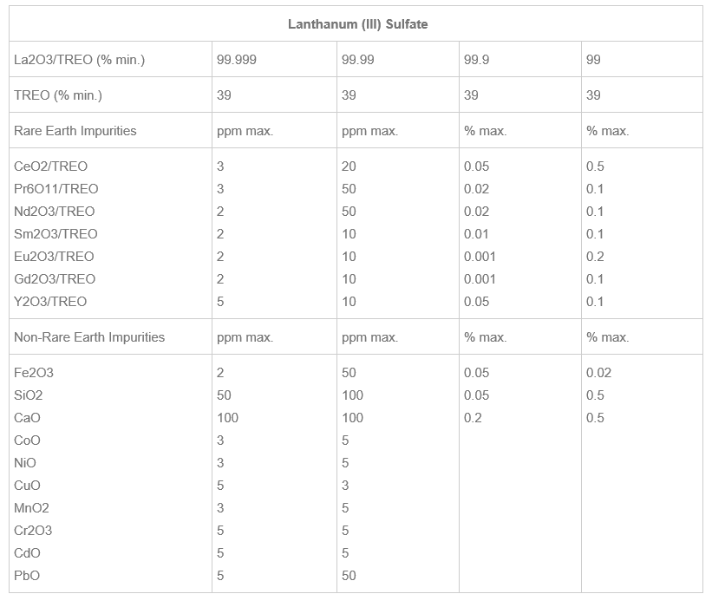Select the Non-Rare Earth Impurities header cell

click(x=89, y=337)
